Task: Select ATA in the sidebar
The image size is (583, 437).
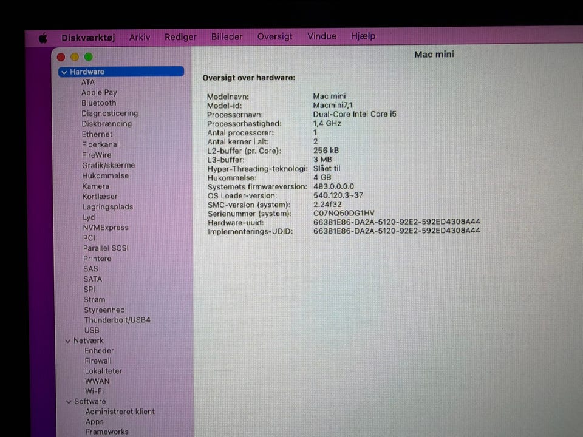Action: (x=88, y=82)
